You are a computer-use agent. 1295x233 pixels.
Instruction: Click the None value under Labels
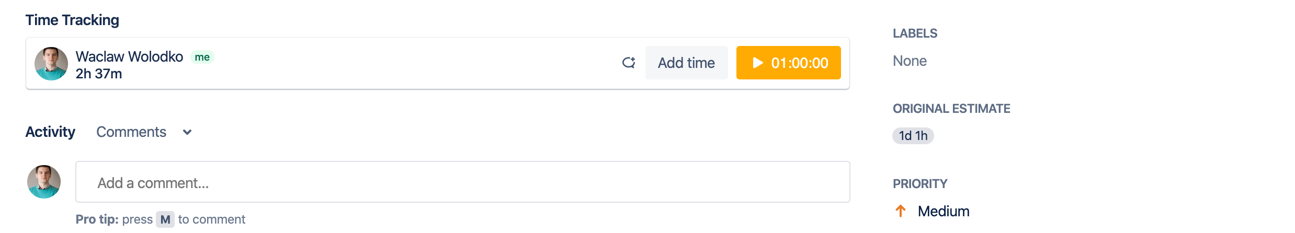coord(910,61)
